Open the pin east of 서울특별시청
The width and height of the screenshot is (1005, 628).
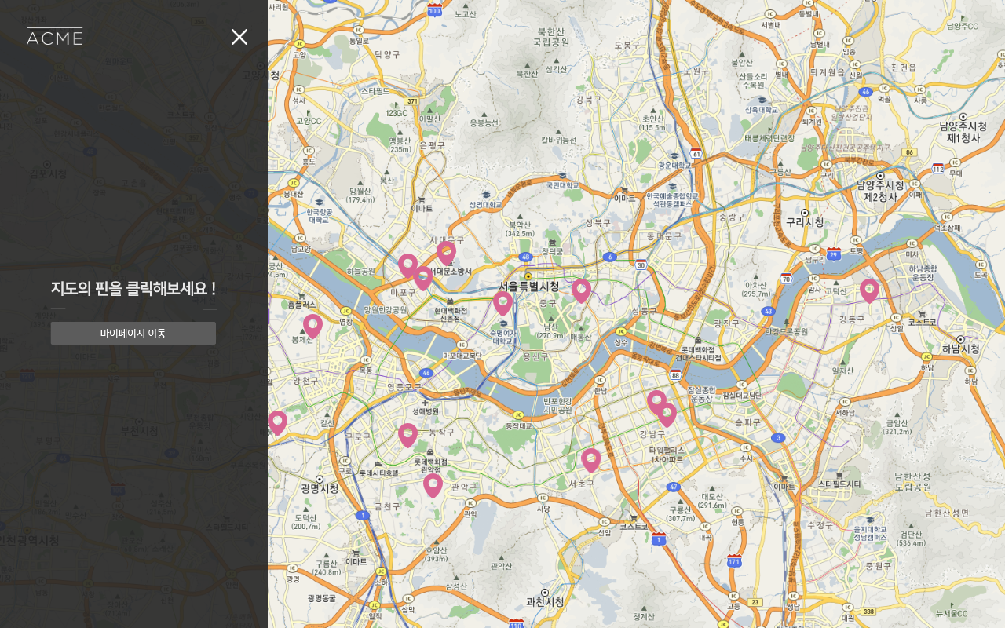click(x=581, y=291)
